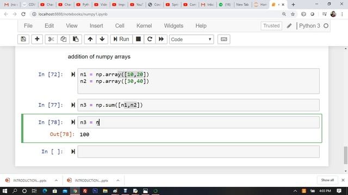Switch to the New Tab browser tab
The image size is (348, 195).
(243, 4)
